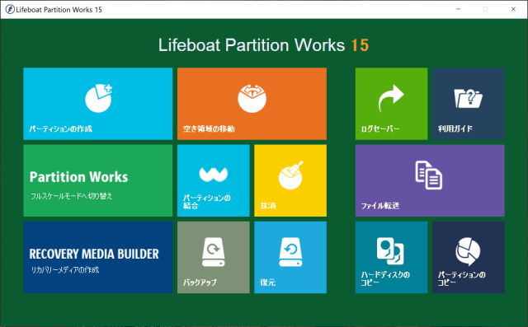Click the hard disk copy icon
Viewport: 528px width, 327px height.
coord(390,251)
